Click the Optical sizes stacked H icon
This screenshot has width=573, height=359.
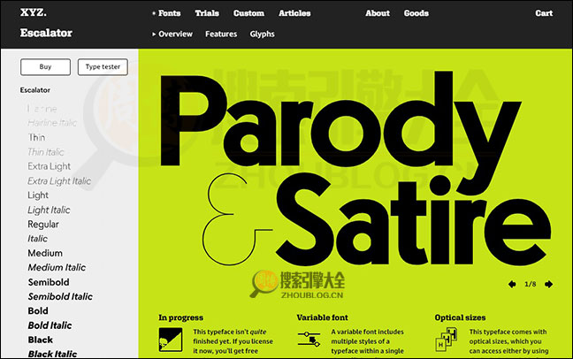(x=447, y=340)
